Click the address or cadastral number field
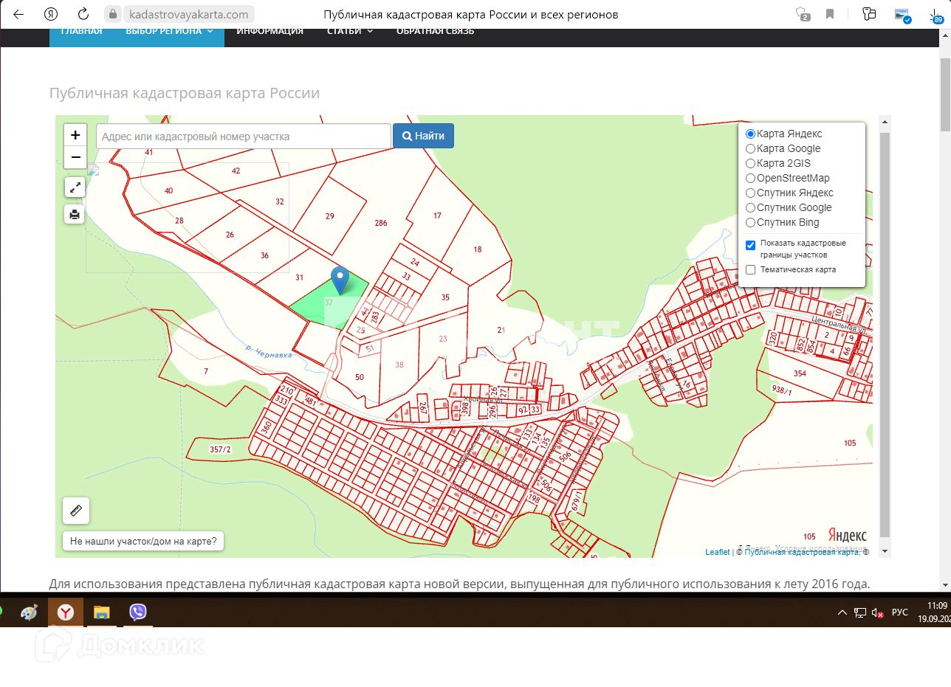The image size is (951, 687). tap(243, 137)
